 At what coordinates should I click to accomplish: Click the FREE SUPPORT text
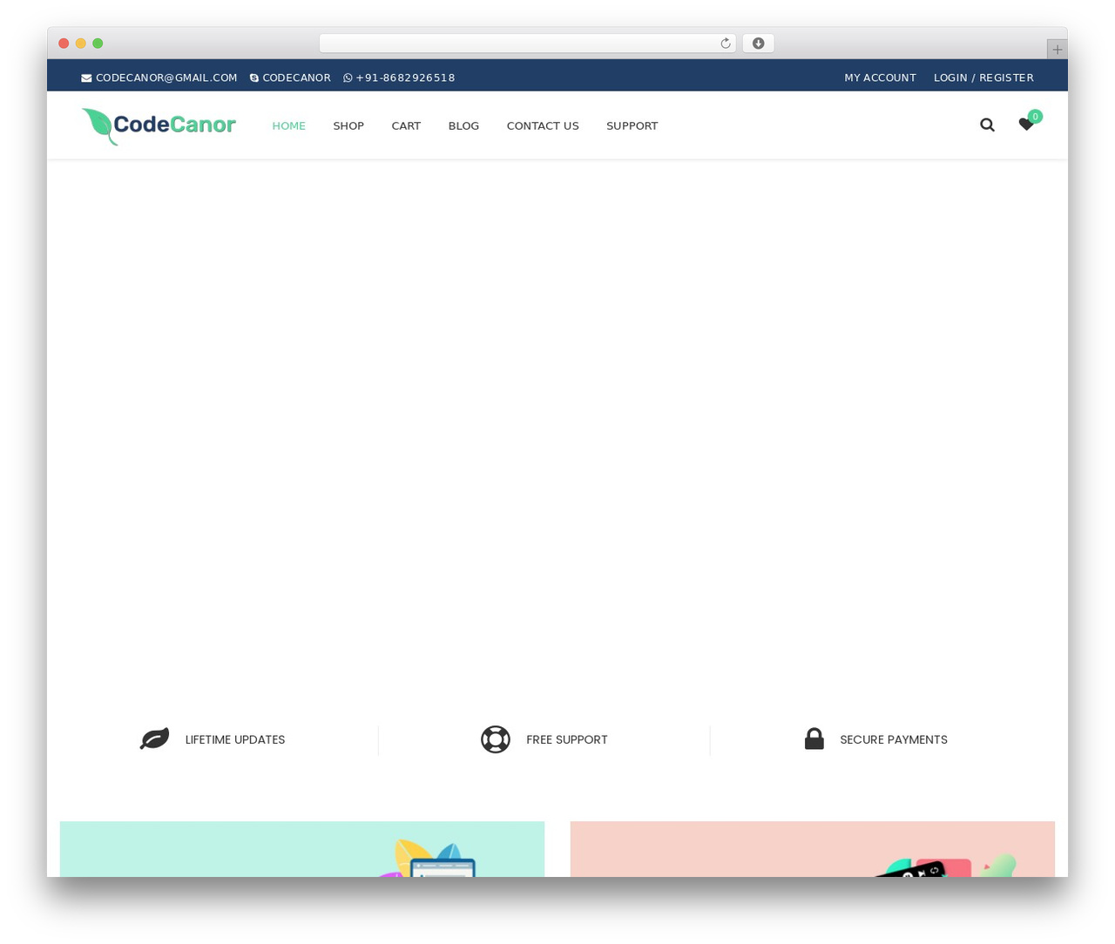[567, 739]
